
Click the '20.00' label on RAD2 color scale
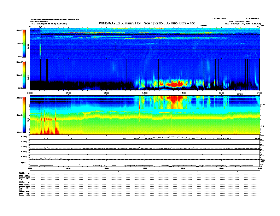click(x=19, y=43)
